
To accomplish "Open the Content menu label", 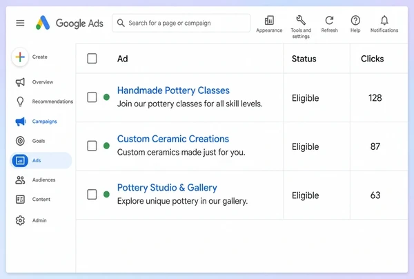I will [x=41, y=199].
